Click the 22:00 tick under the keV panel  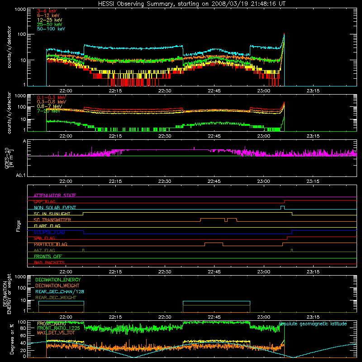[66, 91]
